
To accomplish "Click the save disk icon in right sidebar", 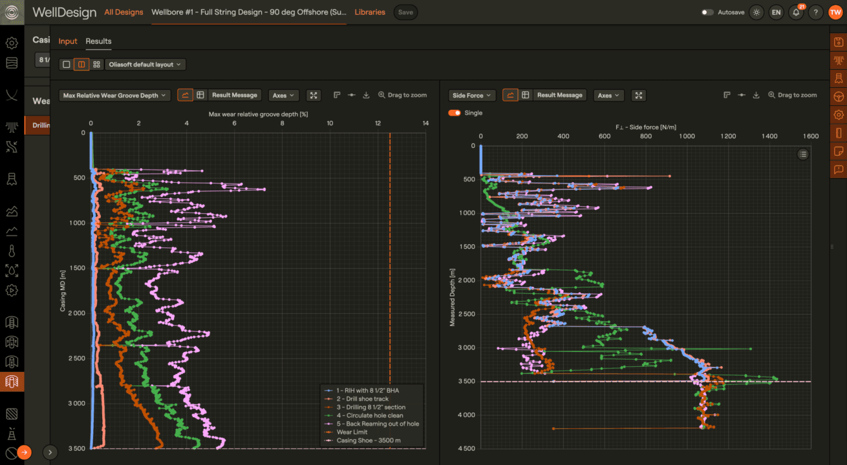I will point(839,41).
